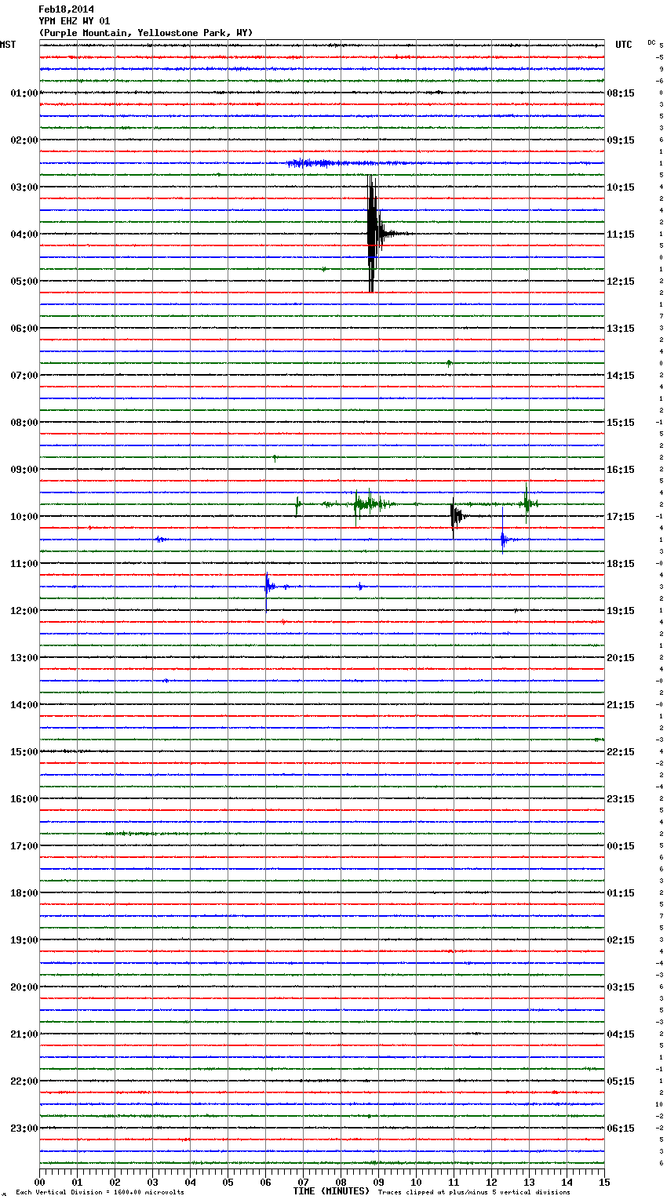Click the black event on the 10:00 trace
The image size is (667, 1203).
coord(456,516)
